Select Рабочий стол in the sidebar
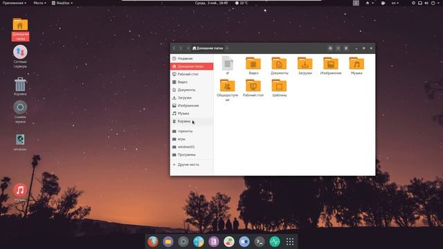Image resolution: width=443 pixels, height=249 pixels. (192, 74)
